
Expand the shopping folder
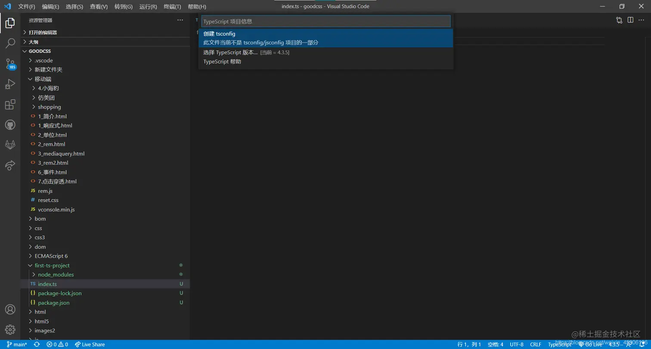106,107
